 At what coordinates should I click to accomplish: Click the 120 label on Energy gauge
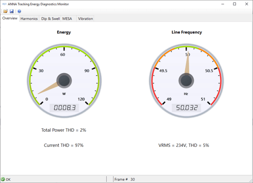[81, 99]
